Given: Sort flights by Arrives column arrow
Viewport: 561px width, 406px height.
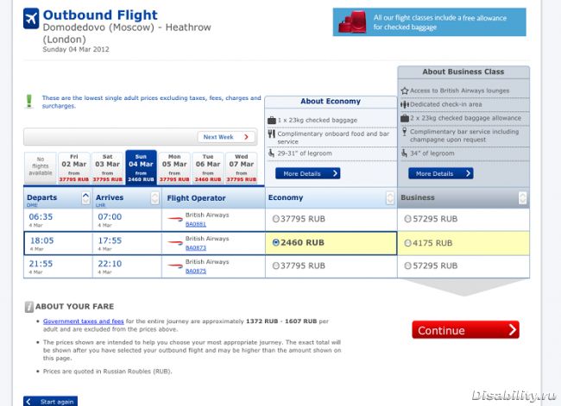Looking at the screenshot, I should (154, 197).
